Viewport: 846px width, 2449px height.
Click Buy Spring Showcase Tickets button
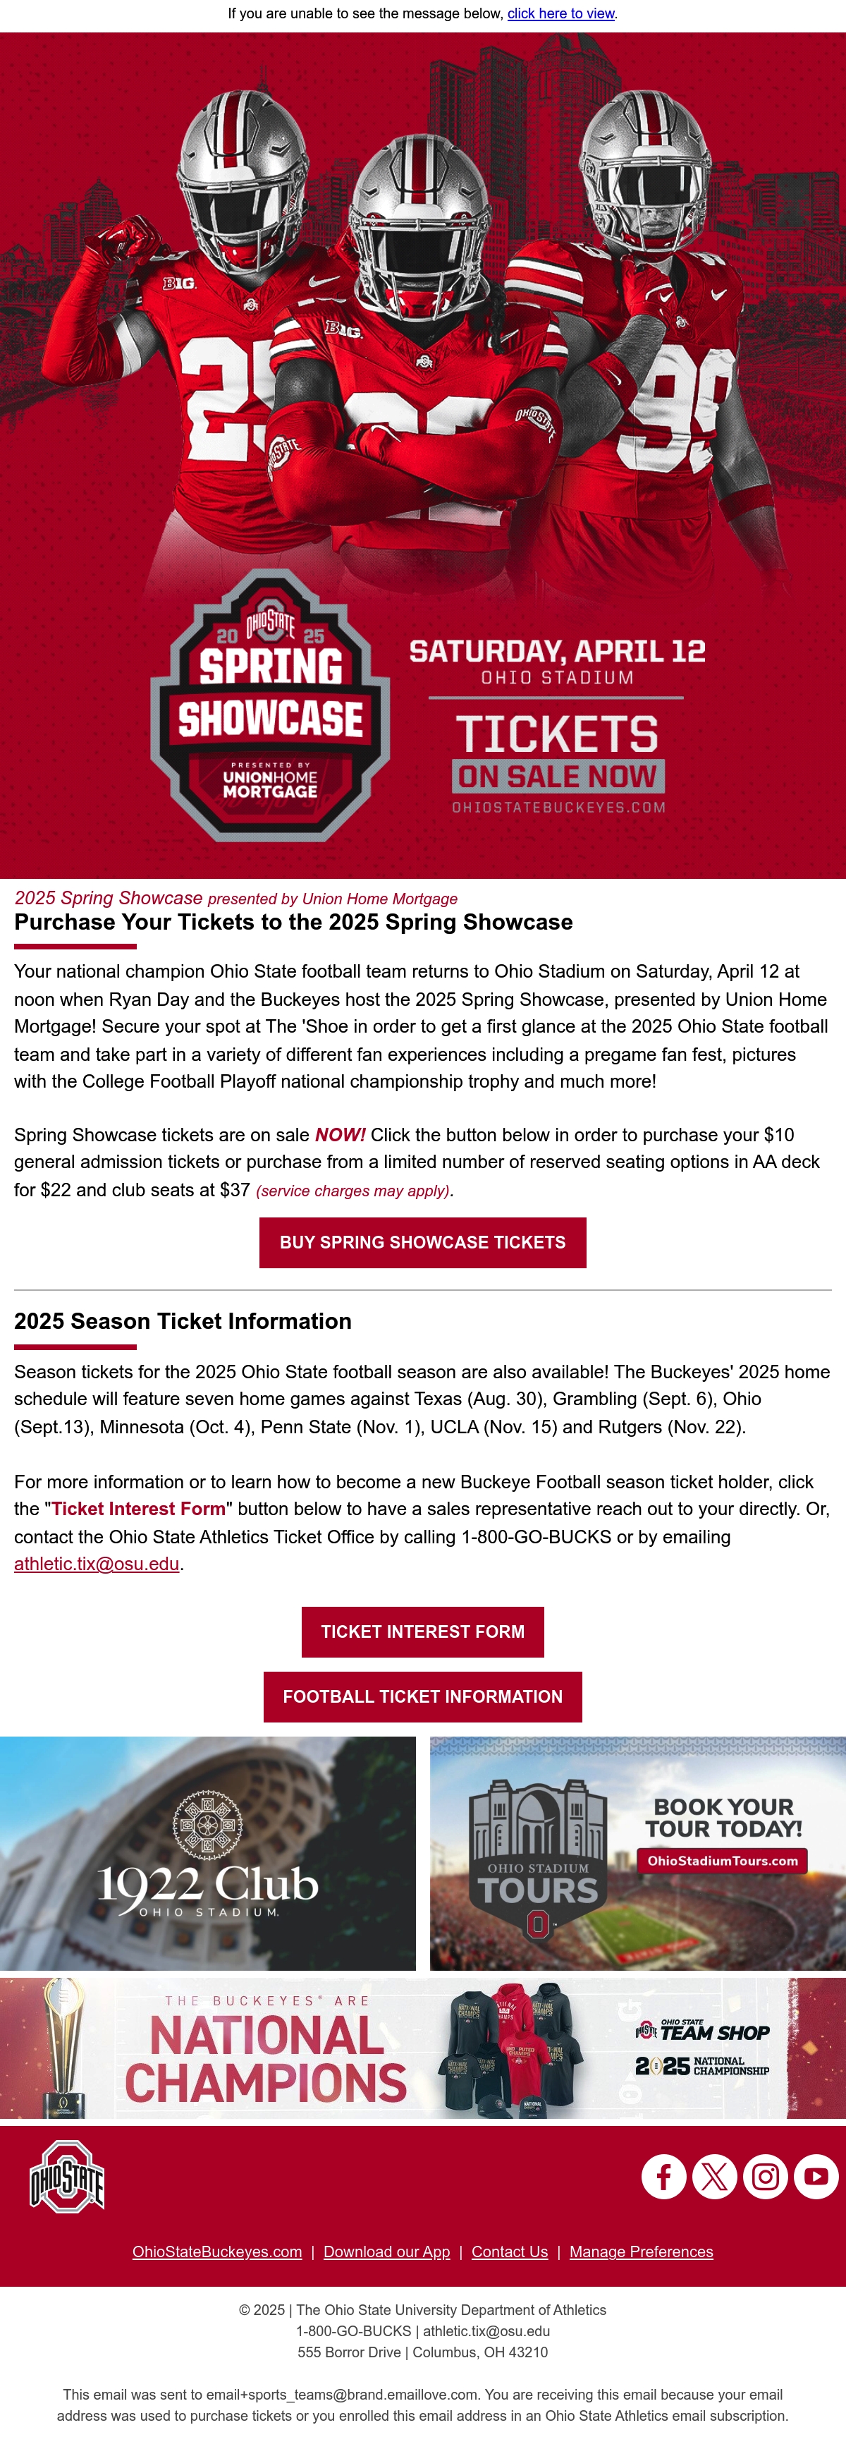coord(423,1243)
